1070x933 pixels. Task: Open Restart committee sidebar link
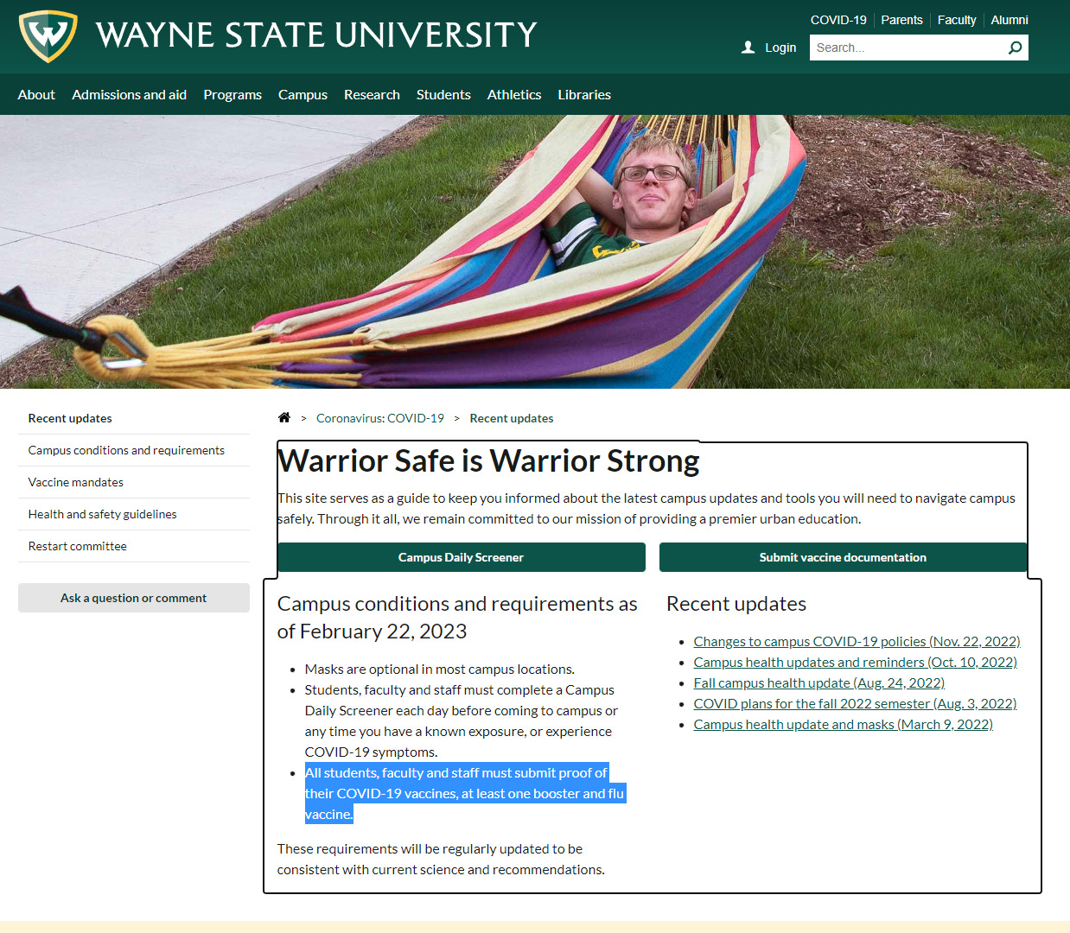[78, 546]
